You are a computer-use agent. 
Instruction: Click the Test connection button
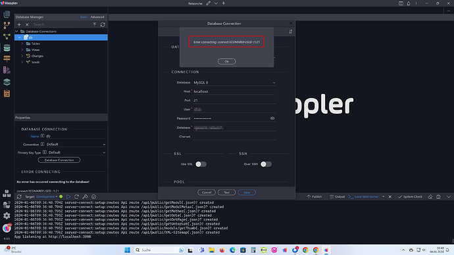(x=226, y=193)
